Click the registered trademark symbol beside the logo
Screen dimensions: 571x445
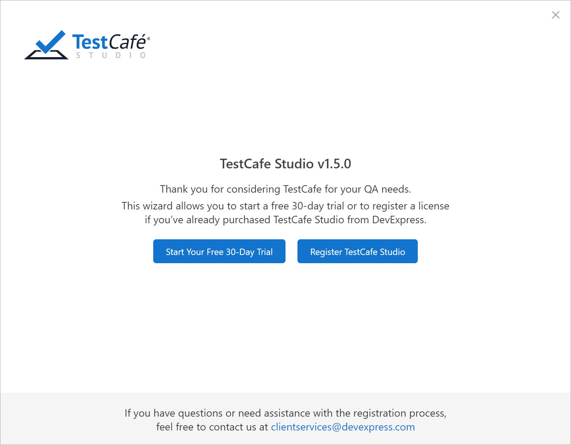tap(149, 38)
